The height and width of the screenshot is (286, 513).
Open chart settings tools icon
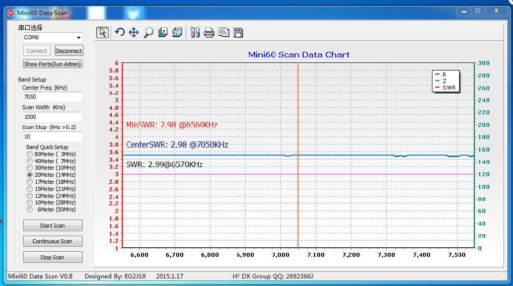(x=195, y=33)
